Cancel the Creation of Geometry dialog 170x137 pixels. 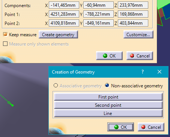click(151, 127)
